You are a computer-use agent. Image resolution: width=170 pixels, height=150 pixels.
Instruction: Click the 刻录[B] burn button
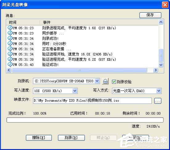coord(71,138)
